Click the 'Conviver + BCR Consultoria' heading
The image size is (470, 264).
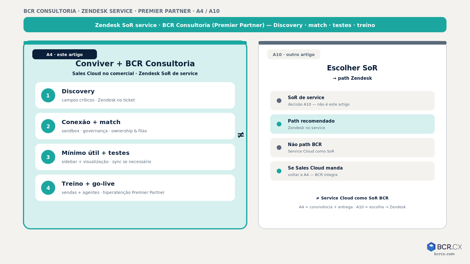pyautogui.click(x=135, y=64)
